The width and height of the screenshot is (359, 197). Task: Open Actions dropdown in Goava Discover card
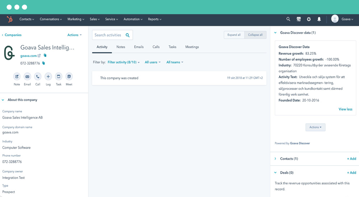click(315, 127)
